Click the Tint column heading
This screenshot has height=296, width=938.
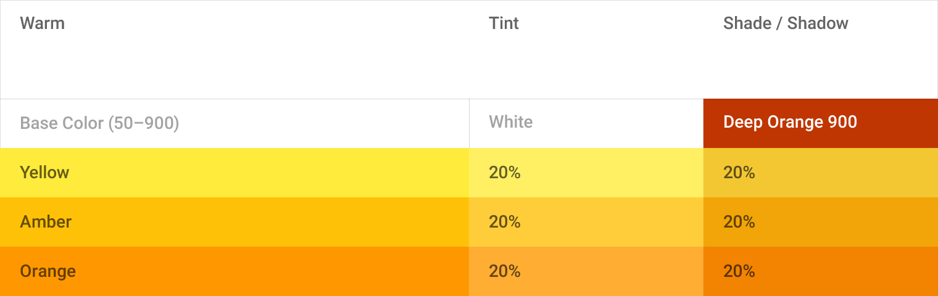[x=504, y=23]
